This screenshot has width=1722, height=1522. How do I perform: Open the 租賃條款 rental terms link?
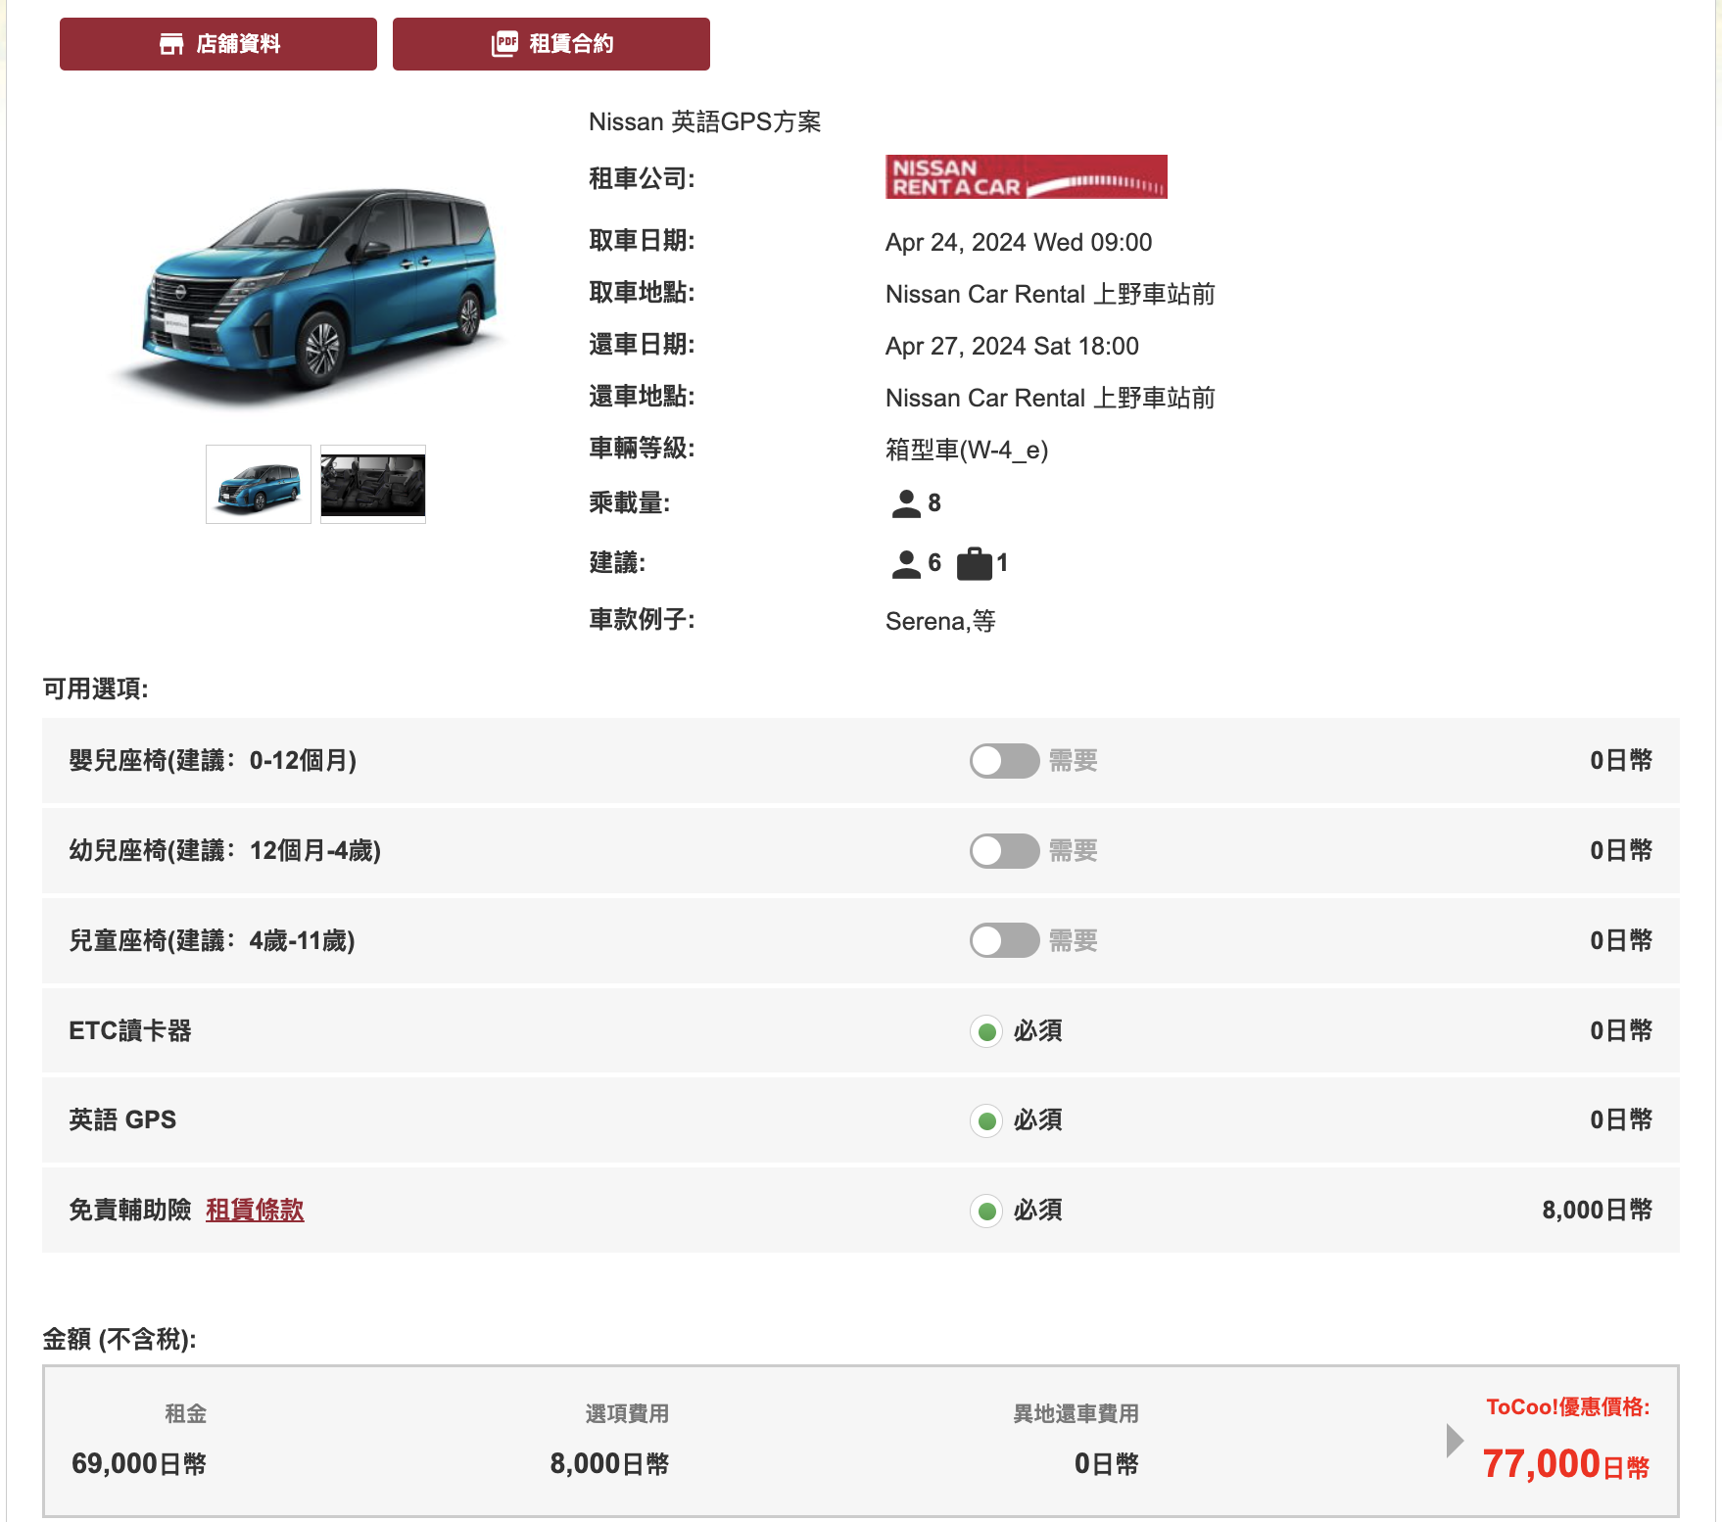(255, 1211)
